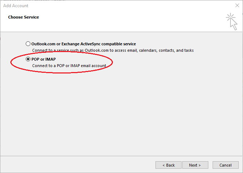
Task: Click the cursor sparkle icon in the header
Action: click(x=232, y=21)
